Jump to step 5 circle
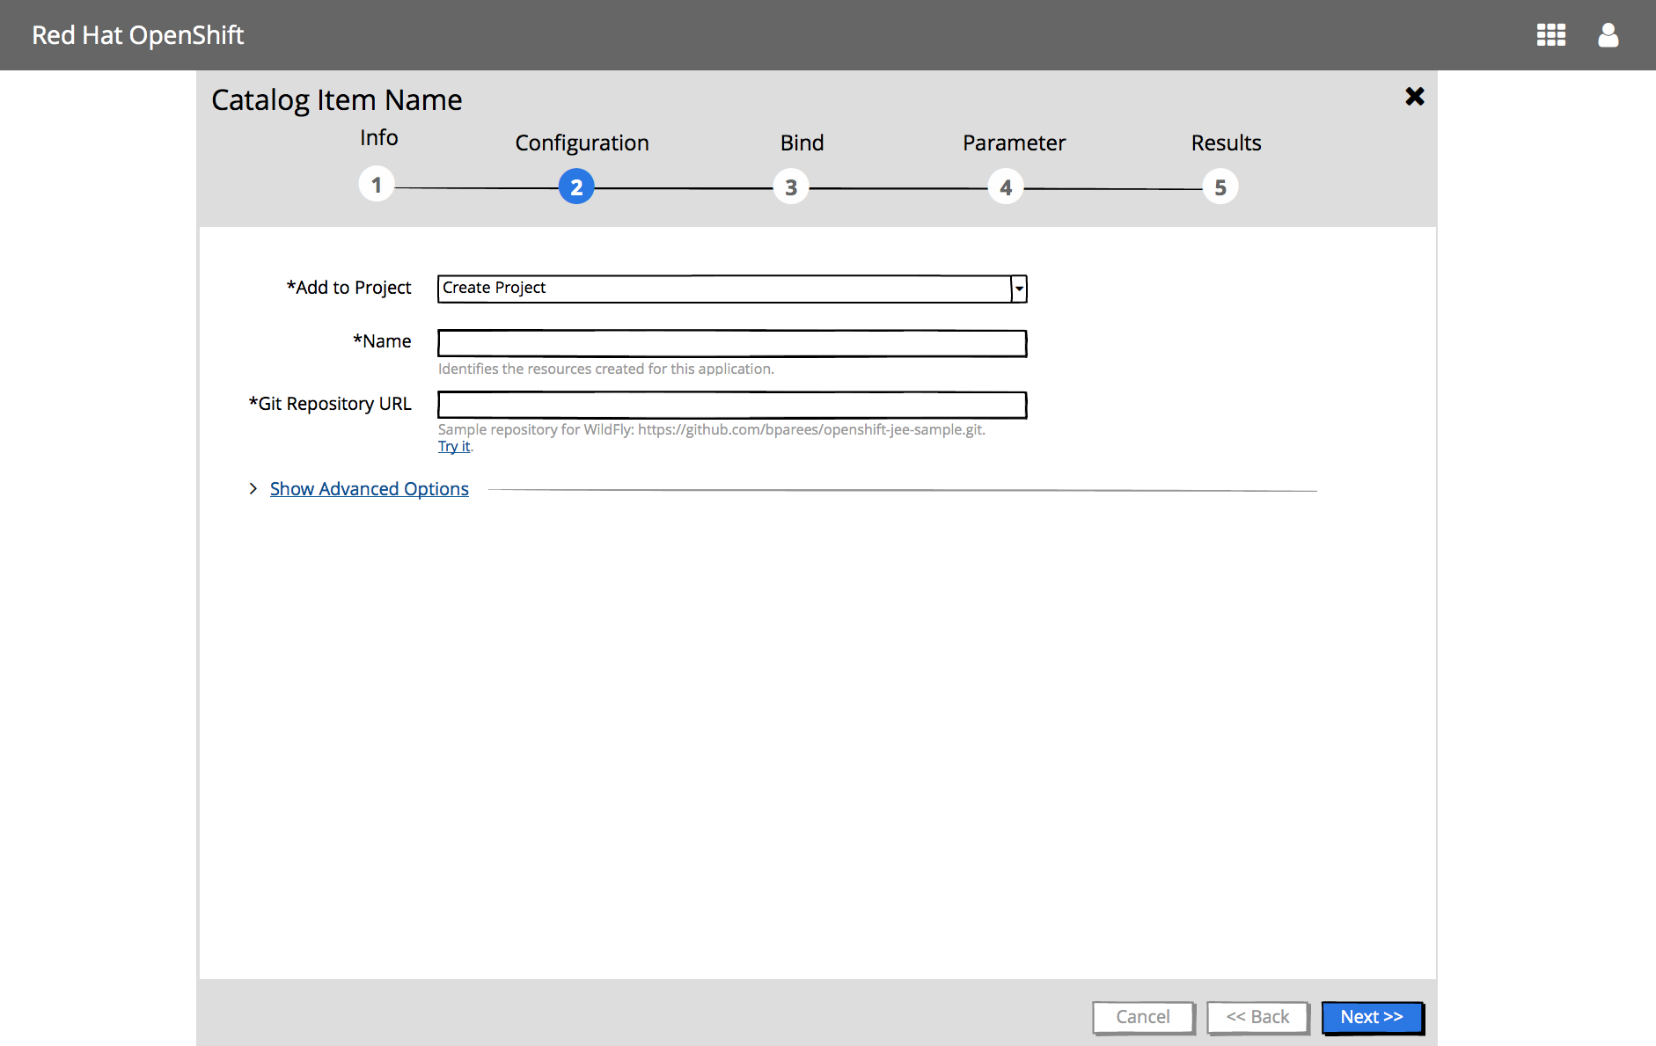 (x=1220, y=187)
